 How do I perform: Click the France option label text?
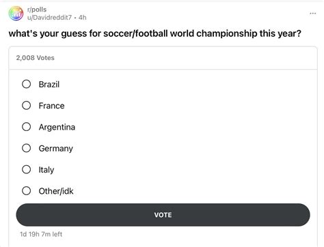click(x=51, y=106)
